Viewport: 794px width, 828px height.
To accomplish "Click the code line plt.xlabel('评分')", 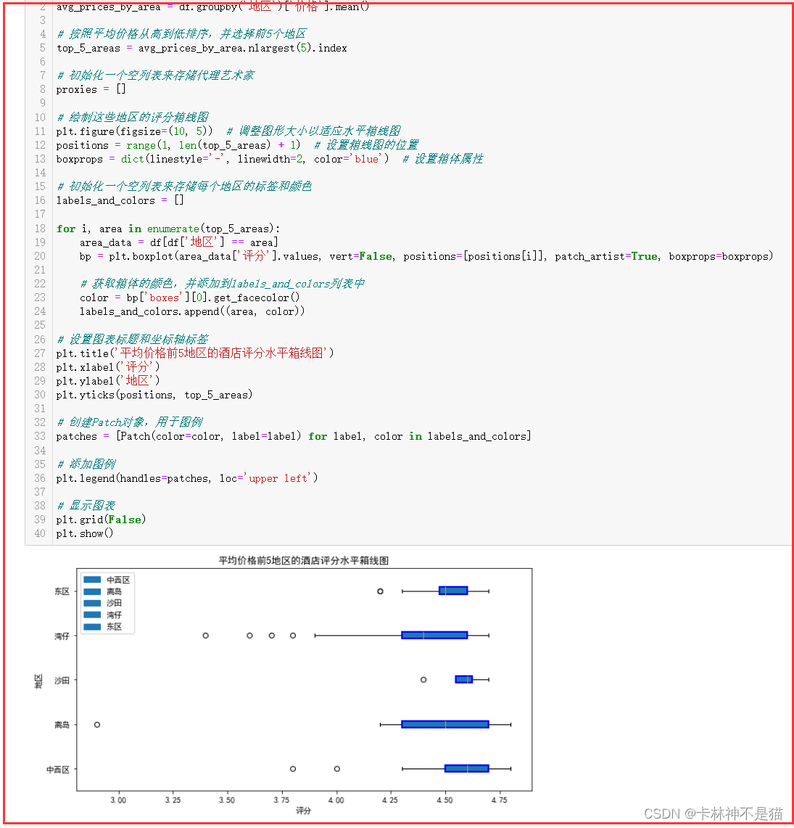I will [108, 366].
